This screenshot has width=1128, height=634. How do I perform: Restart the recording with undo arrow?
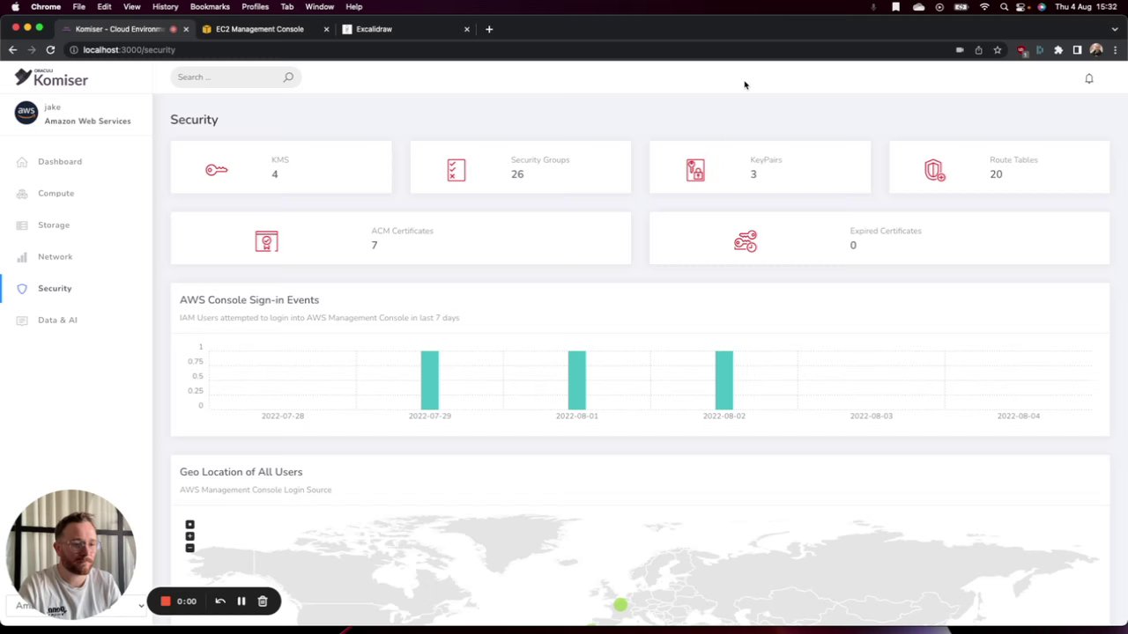(x=220, y=601)
